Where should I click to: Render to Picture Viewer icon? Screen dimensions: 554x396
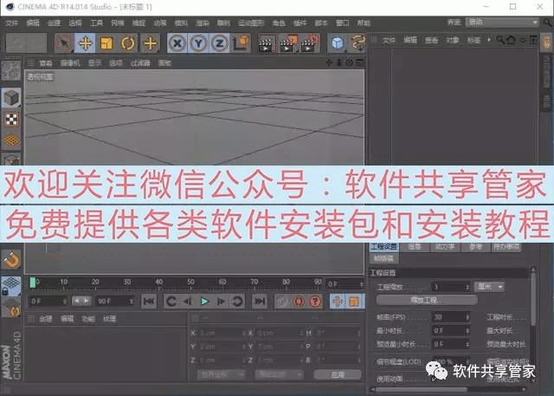pyautogui.click(x=288, y=43)
